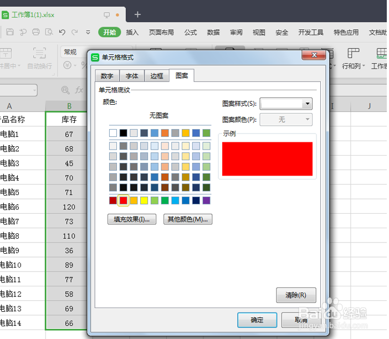Open 图案颜色 pattern color dropdown
Screen dimensions: 389x339
286,120
